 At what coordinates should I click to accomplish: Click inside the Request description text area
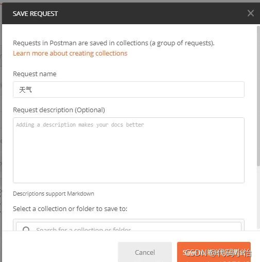click(129, 150)
